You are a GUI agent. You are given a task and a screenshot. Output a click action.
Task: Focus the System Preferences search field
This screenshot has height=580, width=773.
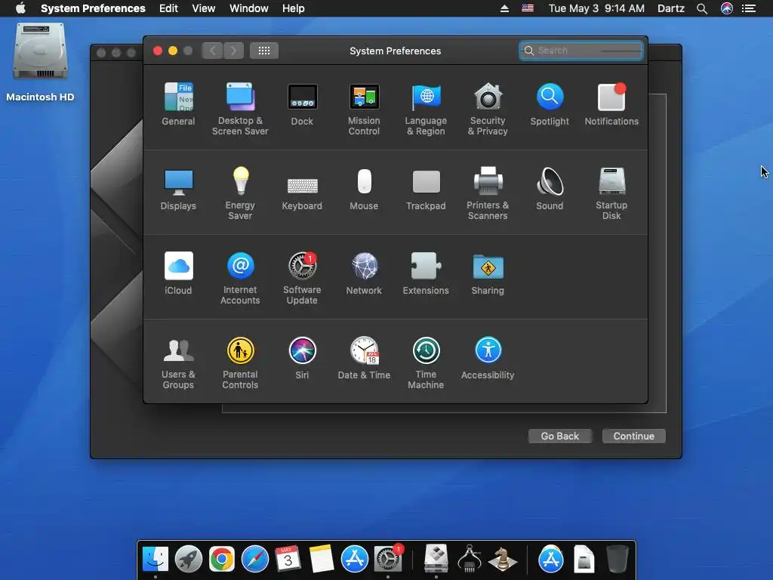[x=581, y=51]
